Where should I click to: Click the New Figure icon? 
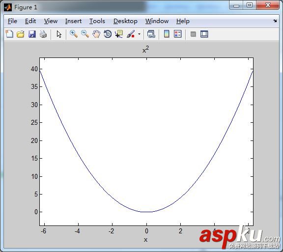(x=9, y=34)
